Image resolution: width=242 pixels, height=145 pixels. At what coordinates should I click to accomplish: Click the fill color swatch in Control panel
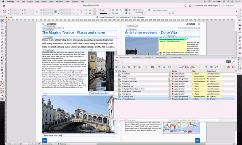pos(94,10)
